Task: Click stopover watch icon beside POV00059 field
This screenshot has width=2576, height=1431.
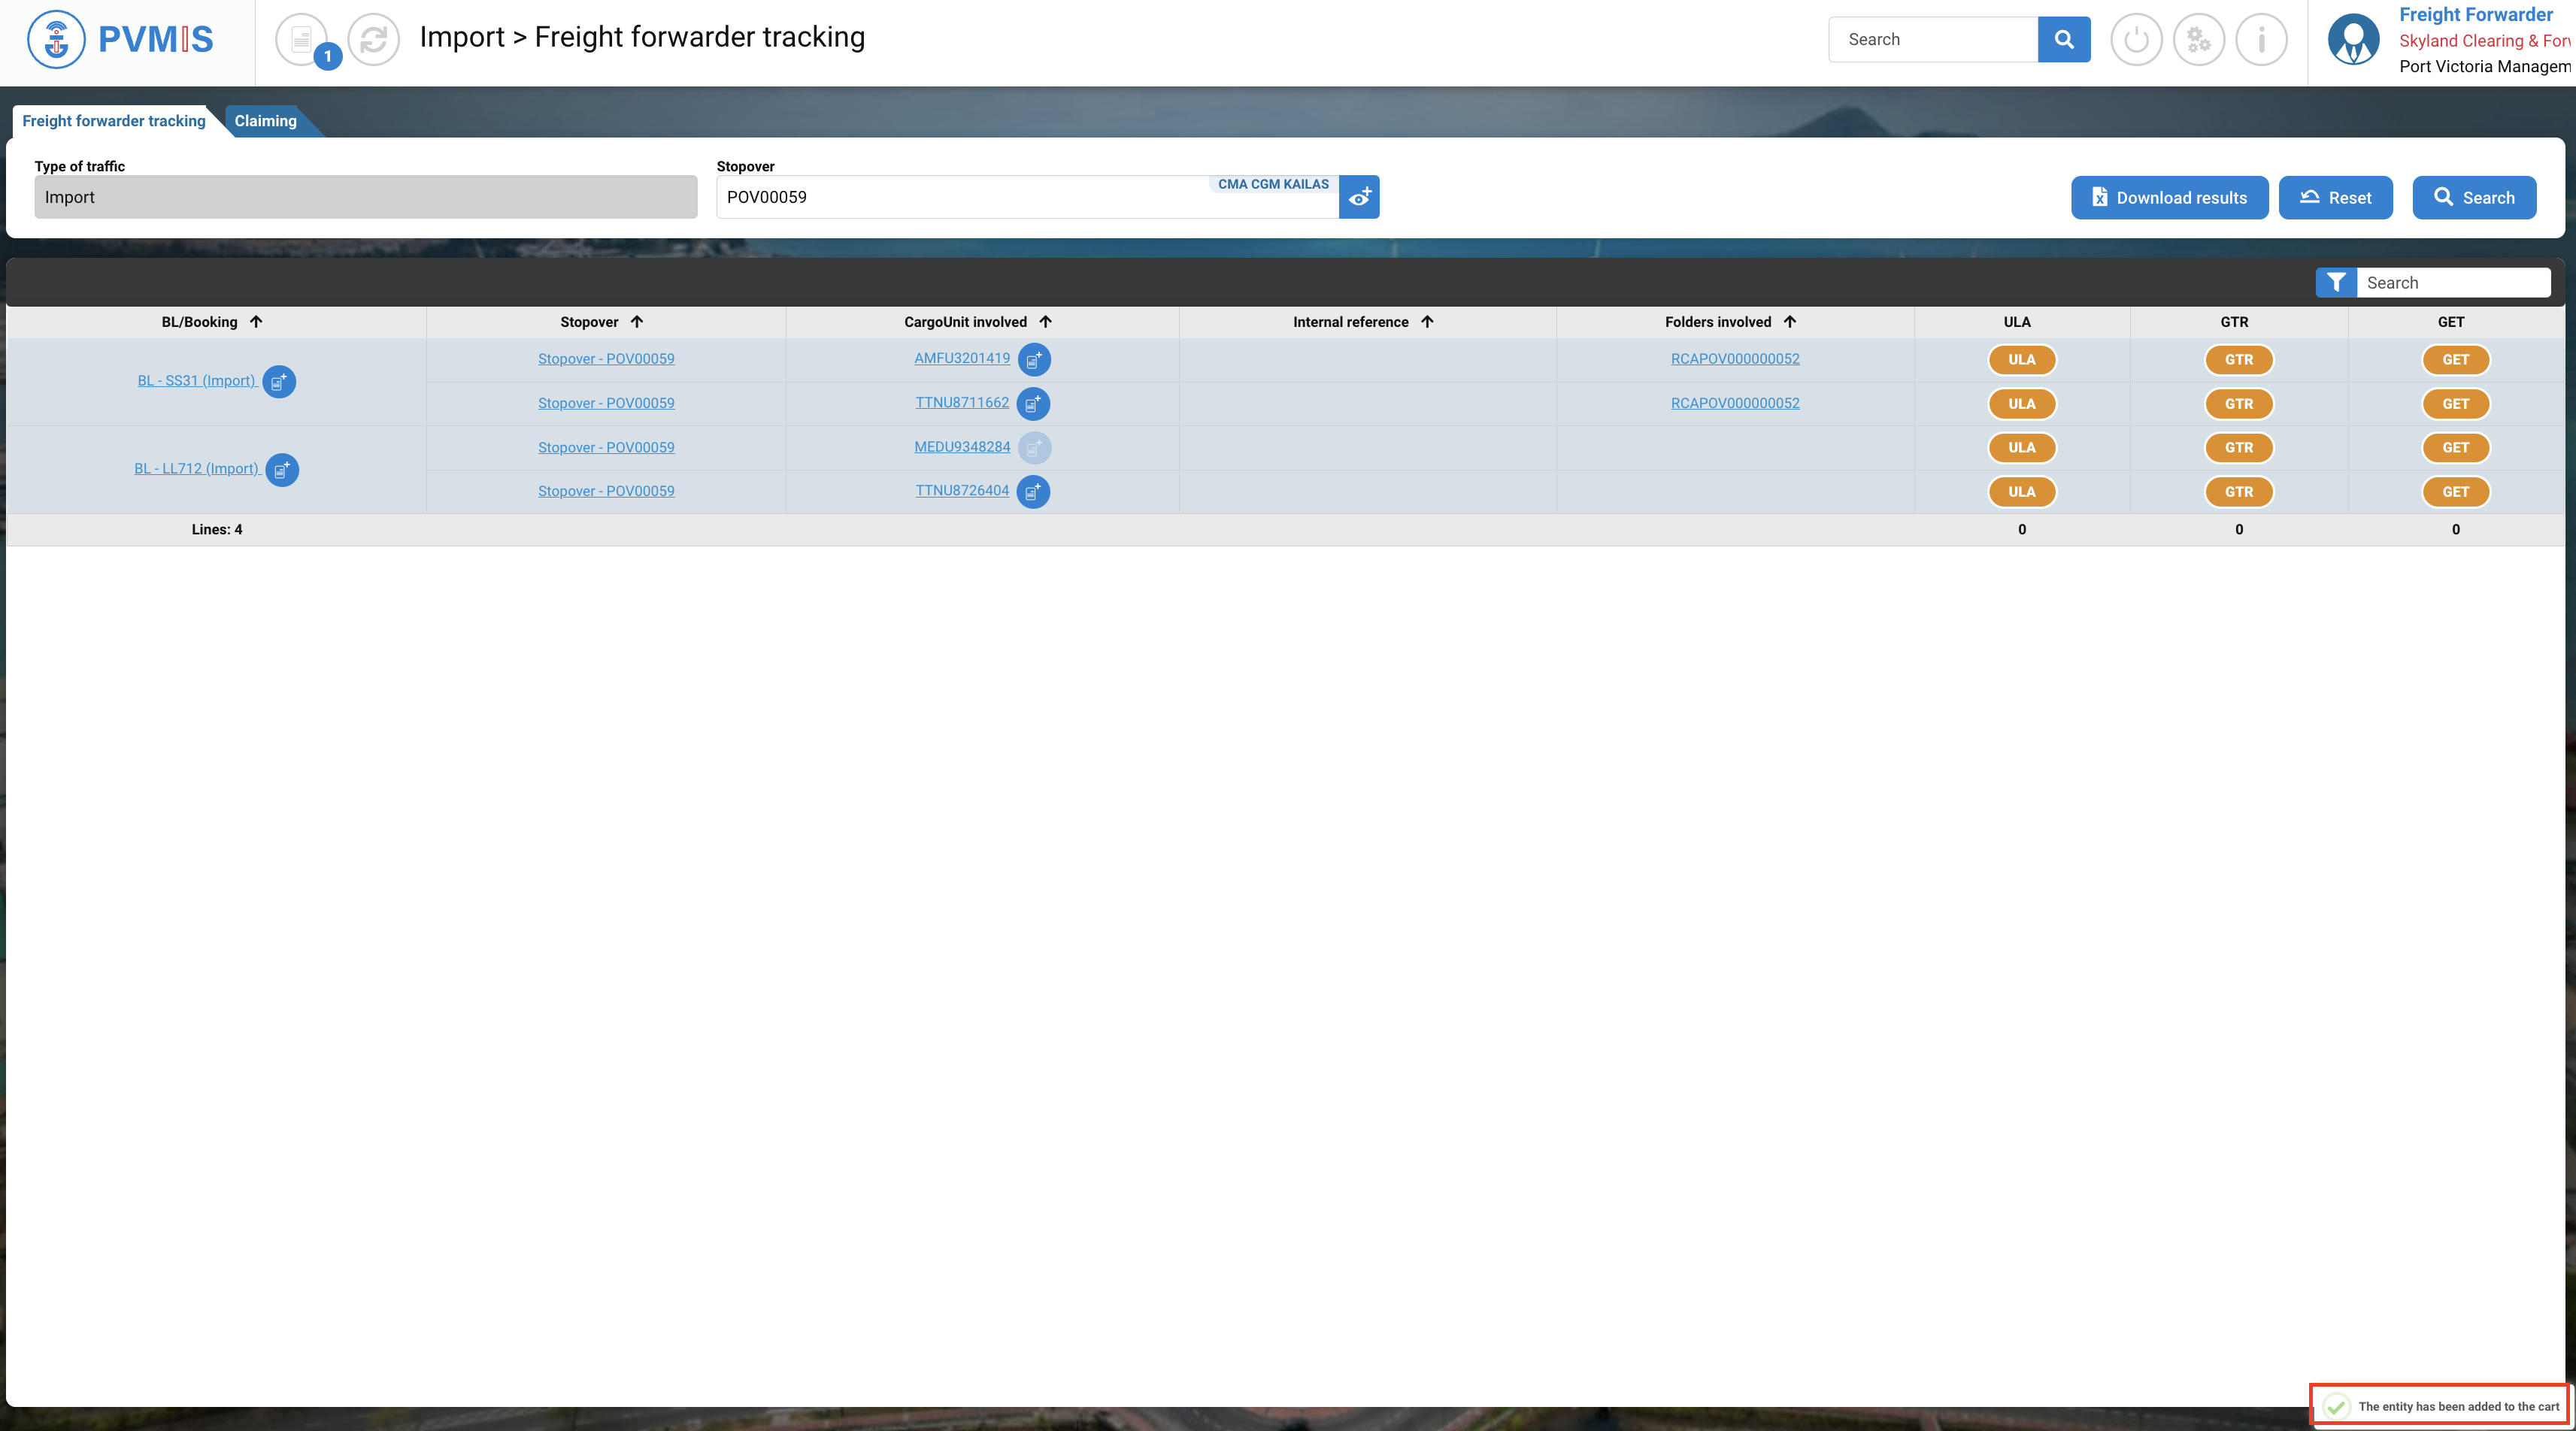Action: 1359,198
